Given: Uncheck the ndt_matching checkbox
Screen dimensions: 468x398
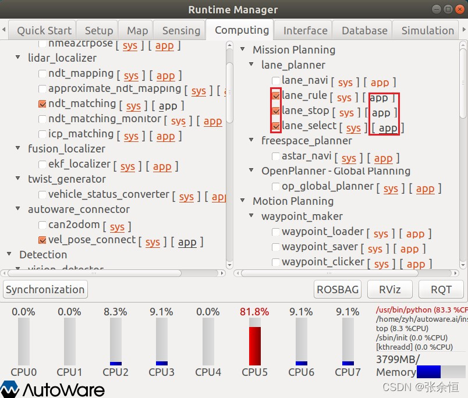Looking at the screenshot, I should pyautogui.click(x=42, y=104).
